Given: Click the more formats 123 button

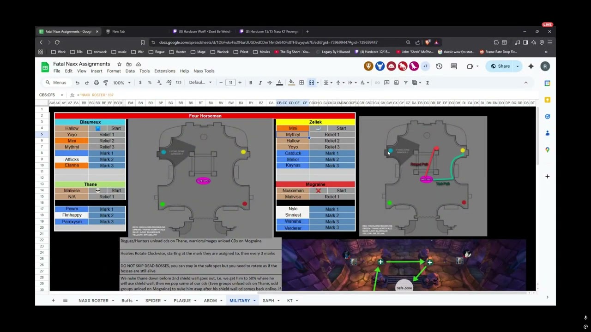Looking at the screenshot, I should 179,83.
